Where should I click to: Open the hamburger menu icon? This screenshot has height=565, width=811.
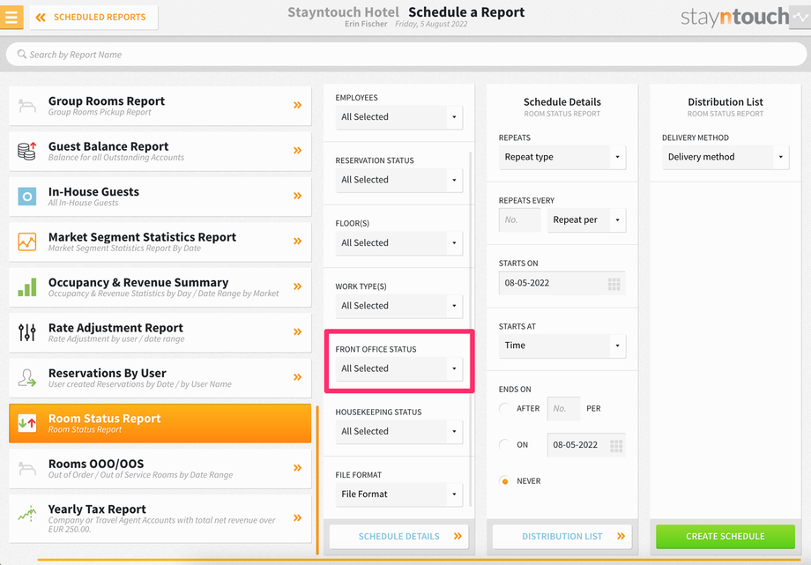tap(11, 17)
